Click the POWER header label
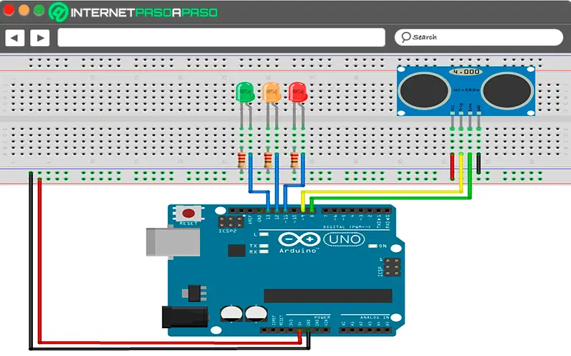Viewport: 571px width, 356px height. pyautogui.click(x=322, y=317)
